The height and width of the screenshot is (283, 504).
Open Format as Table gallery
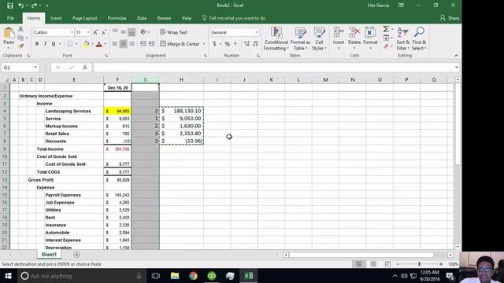tap(300, 39)
